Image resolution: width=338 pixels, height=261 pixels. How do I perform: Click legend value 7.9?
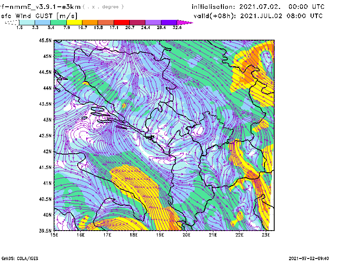pos(67,27)
